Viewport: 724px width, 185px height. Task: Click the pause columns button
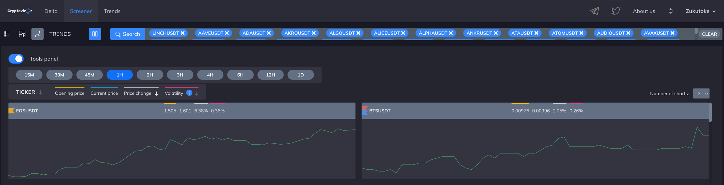pyautogui.click(x=95, y=34)
